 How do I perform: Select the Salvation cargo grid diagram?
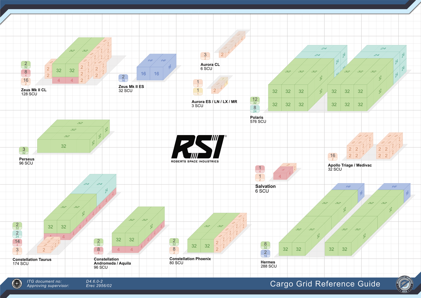click(x=284, y=172)
